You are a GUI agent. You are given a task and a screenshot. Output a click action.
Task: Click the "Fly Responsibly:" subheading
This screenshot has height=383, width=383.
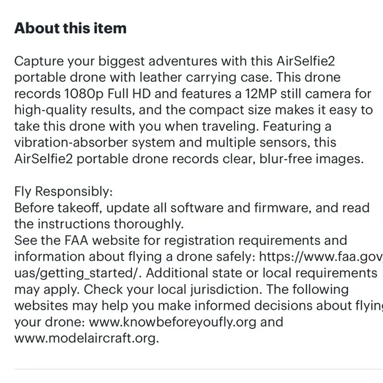click(x=63, y=191)
